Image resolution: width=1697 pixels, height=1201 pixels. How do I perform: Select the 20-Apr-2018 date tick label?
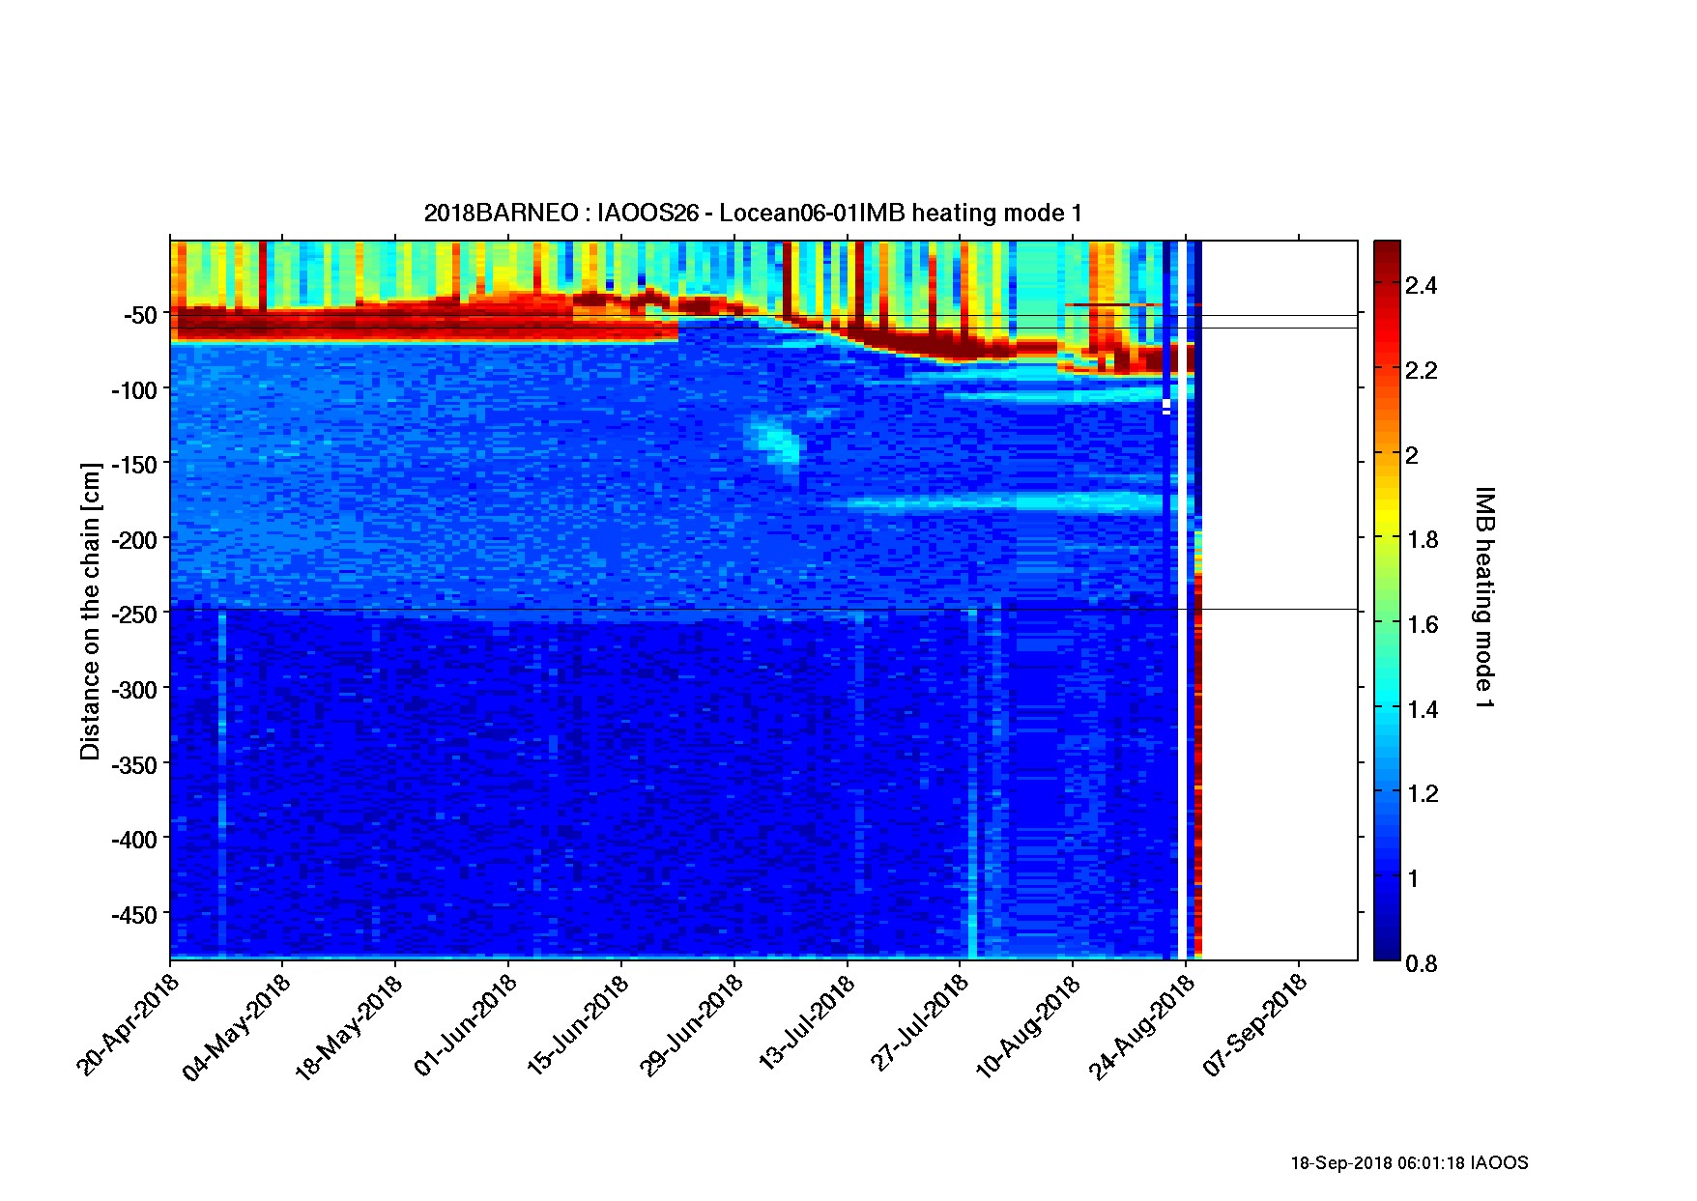coord(129,1024)
